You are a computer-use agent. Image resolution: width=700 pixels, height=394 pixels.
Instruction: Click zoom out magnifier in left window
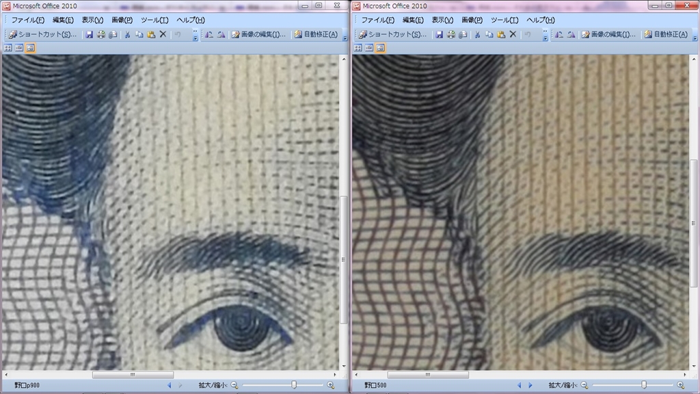pos(234,385)
